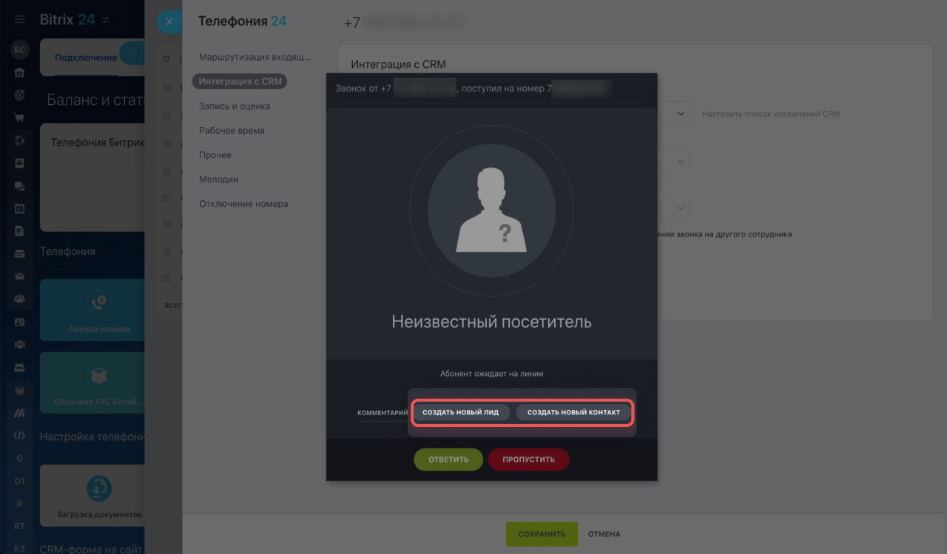Open 'Аренда номера' tile
Viewport: 947px width, 554px height.
click(92, 310)
